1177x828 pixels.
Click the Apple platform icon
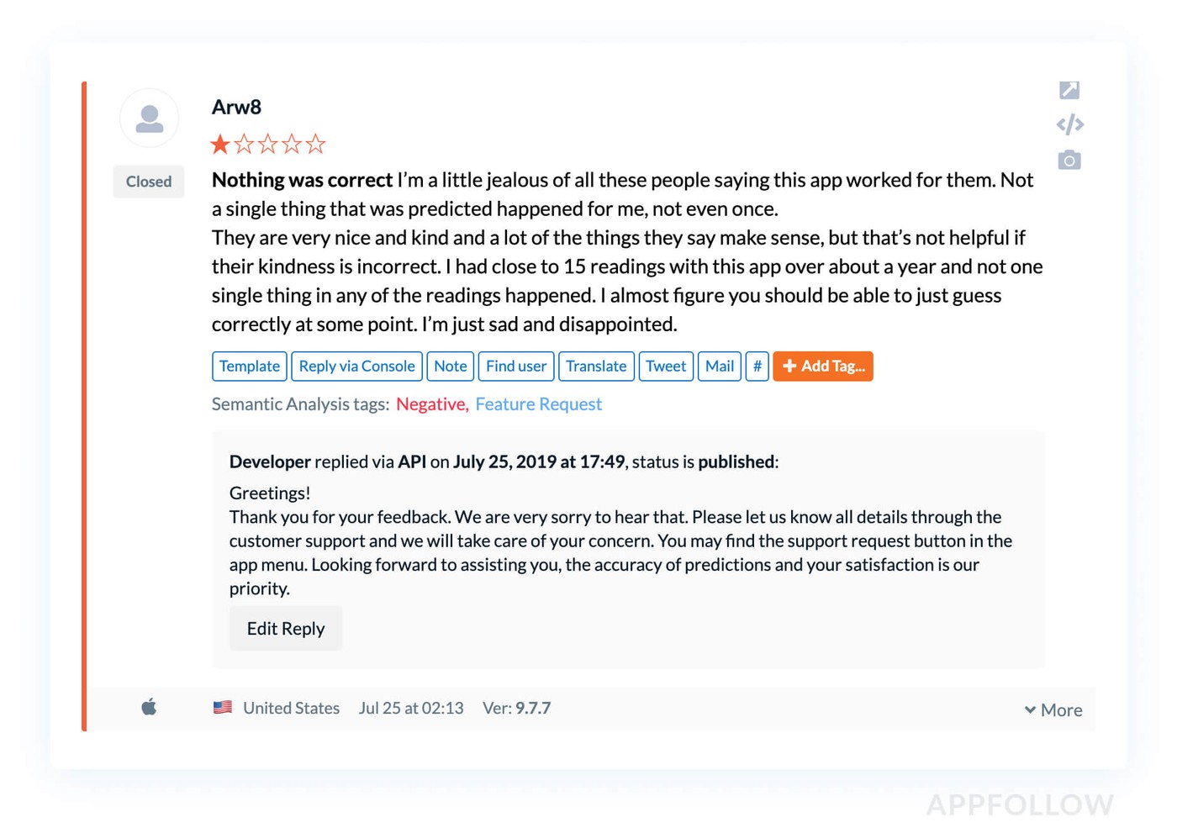(149, 707)
